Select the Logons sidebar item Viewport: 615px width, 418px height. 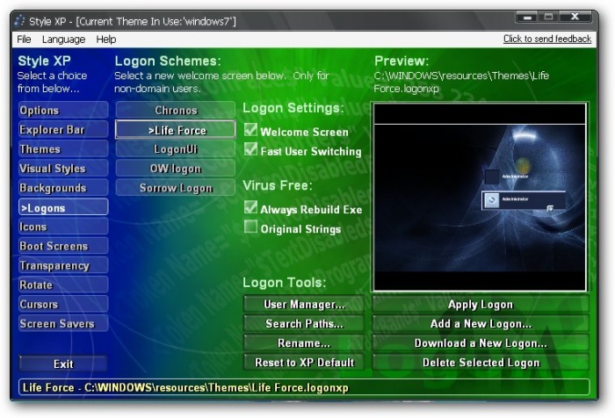pos(63,207)
